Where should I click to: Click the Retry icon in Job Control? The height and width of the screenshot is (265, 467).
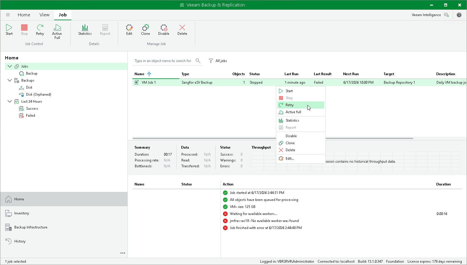pos(40,28)
